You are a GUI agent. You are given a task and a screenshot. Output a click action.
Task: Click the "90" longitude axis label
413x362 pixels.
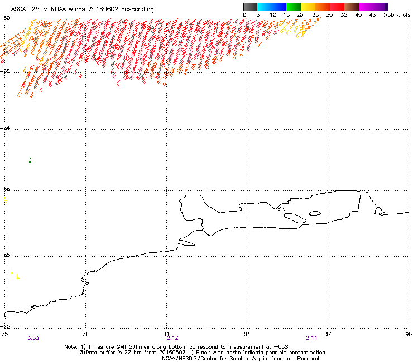pyautogui.click(x=409, y=334)
